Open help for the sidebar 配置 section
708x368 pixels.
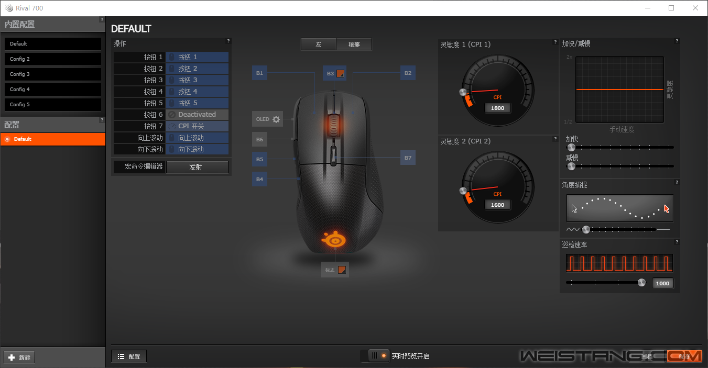[102, 120]
